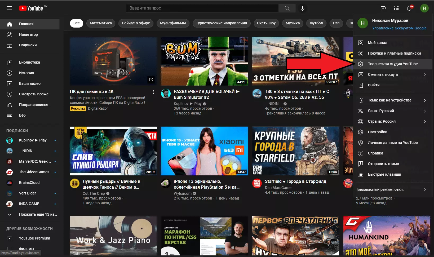Open the Крупные города в Starfield thumbnail
Viewport: 434px width, 257px height.
296,151
